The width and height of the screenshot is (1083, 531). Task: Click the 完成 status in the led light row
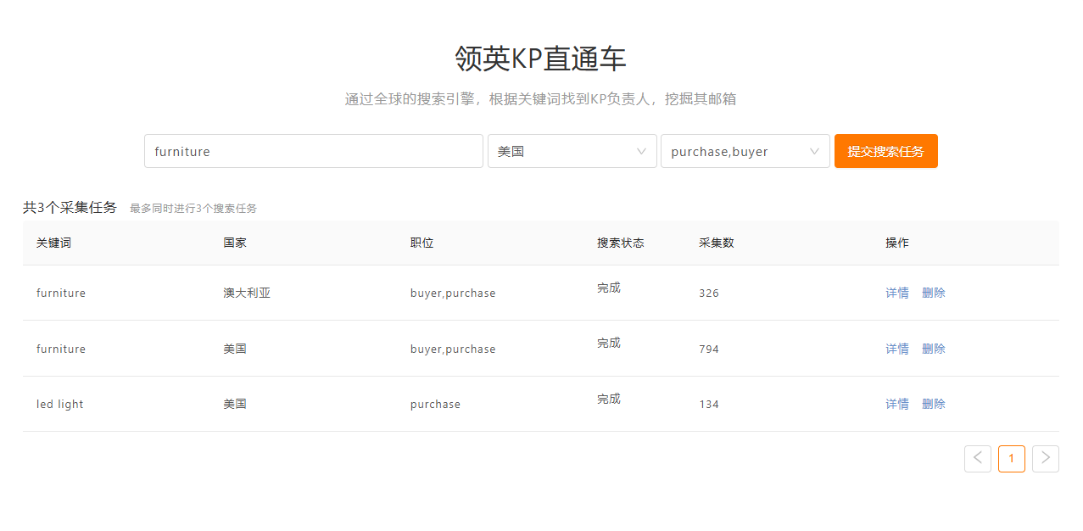609,399
